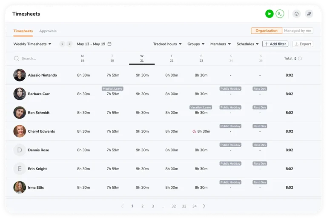
Task: Go to previous week arrow
Action: click(x=62, y=44)
